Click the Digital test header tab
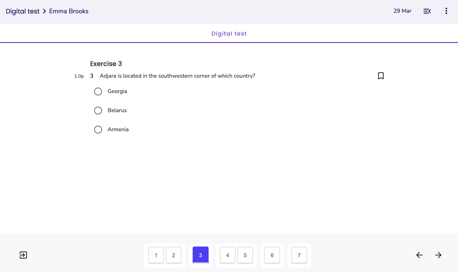The image size is (458, 272). pos(229,34)
